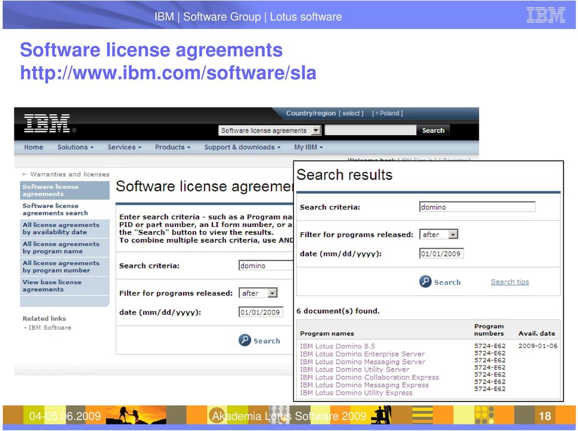
Task: Click the country/region select link
Action: point(351,114)
